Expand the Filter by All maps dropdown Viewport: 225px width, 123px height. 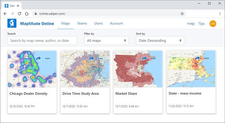pyautogui.click(x=106, y=41)
